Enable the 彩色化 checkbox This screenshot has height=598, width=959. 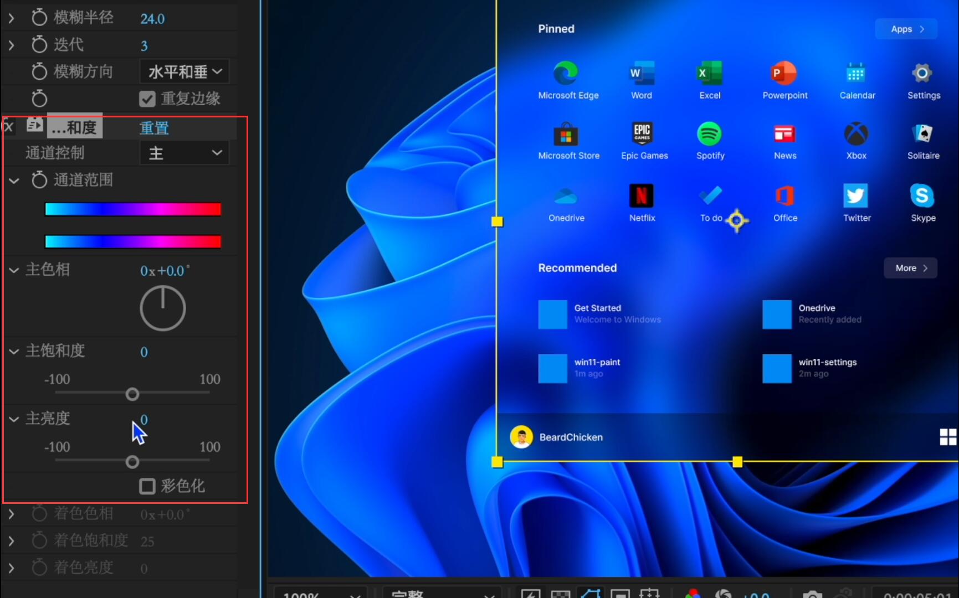click(x=147, y=486)
